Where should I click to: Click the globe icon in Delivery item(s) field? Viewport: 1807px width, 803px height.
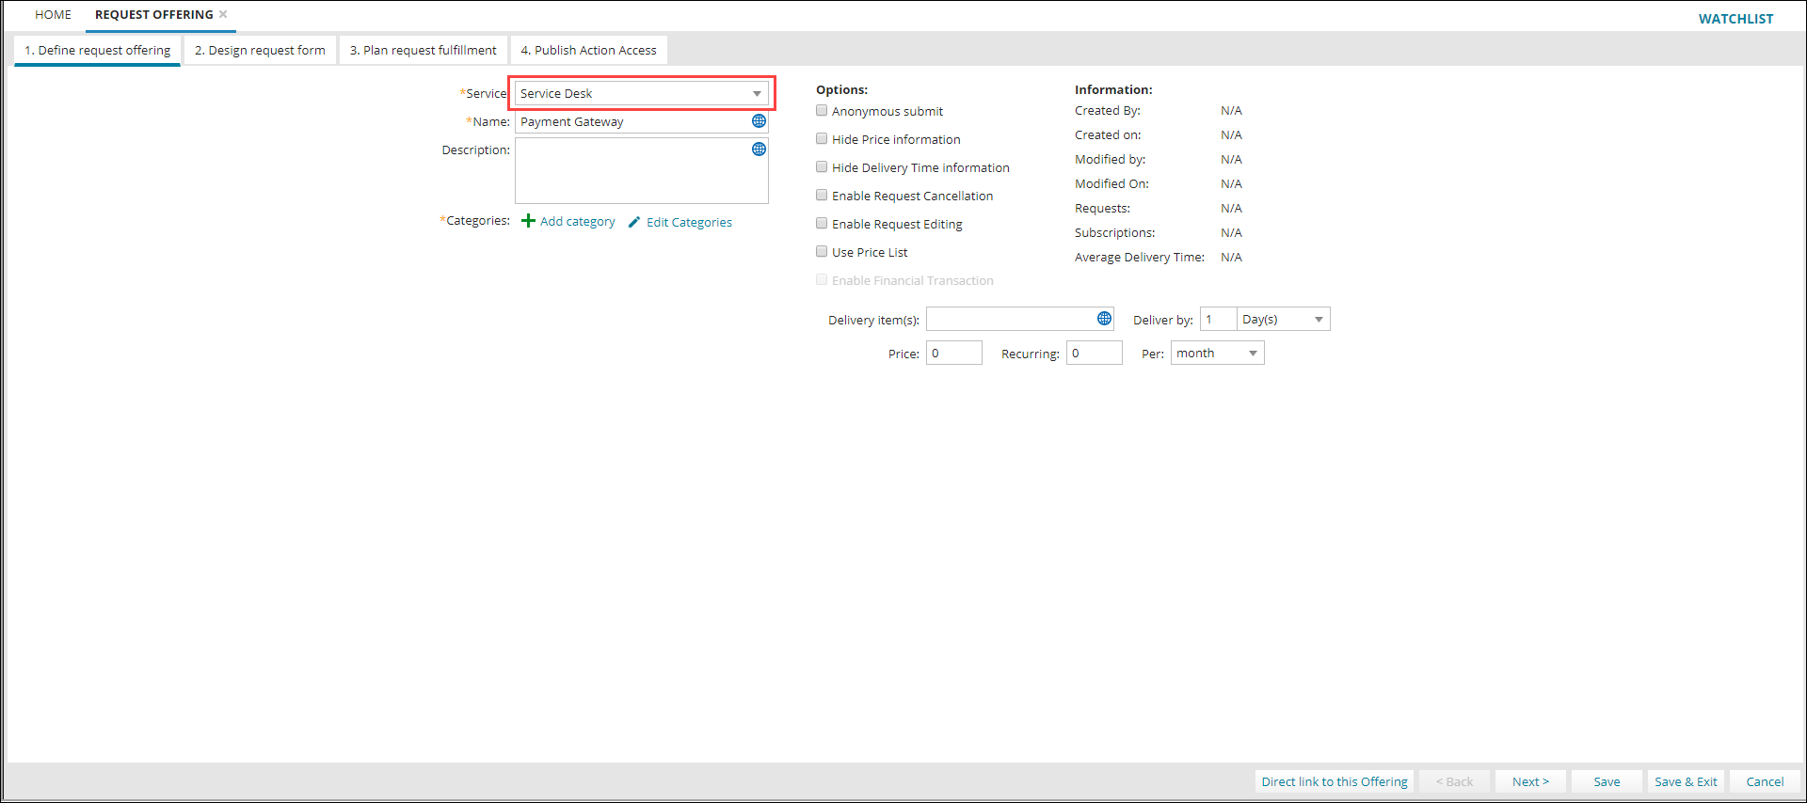pos(1104,319)
